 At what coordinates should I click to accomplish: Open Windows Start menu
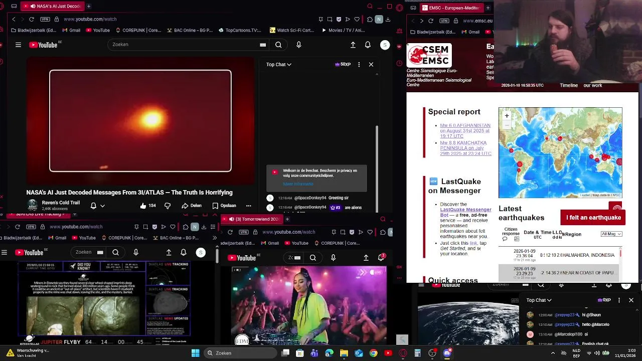pyautogui.click(x=195, y=353)
